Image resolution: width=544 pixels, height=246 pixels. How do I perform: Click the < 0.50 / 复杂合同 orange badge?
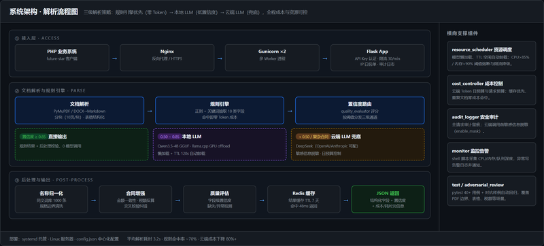pos(313,137)
